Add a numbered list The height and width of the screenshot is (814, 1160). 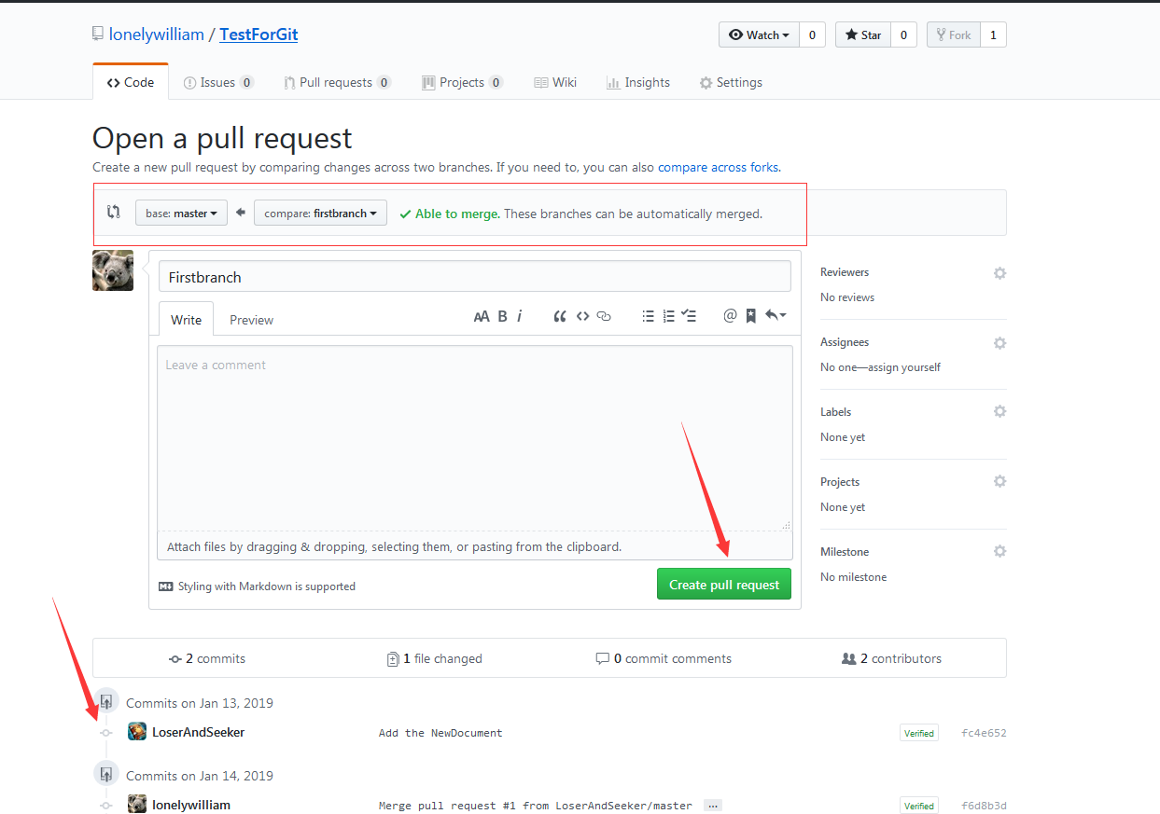point(668,316)
